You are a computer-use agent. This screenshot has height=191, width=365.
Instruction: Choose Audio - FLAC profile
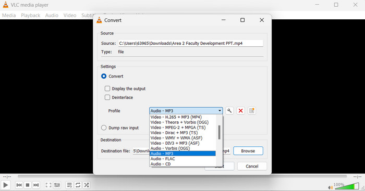tap(182, 159)
